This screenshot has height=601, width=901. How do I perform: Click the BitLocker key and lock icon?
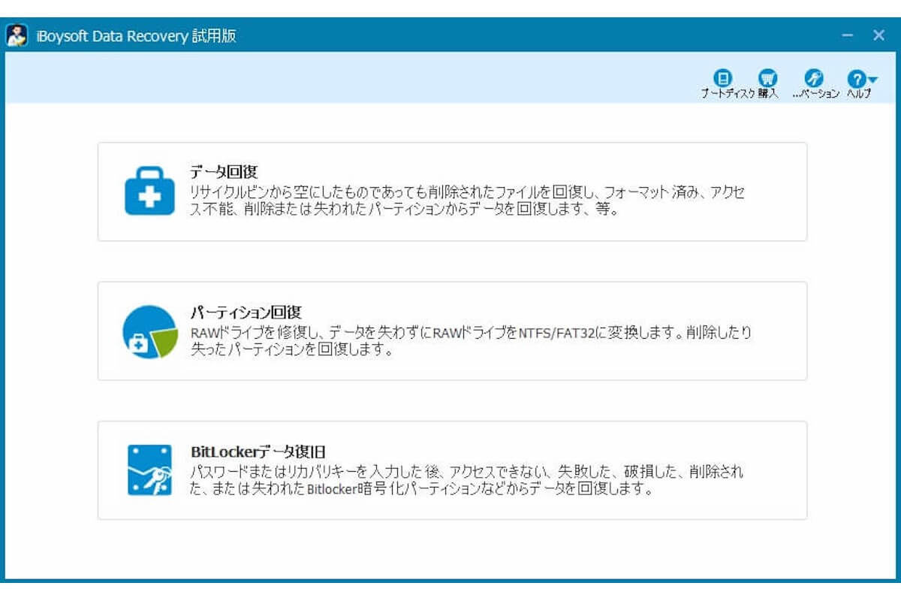pos(149,470)
